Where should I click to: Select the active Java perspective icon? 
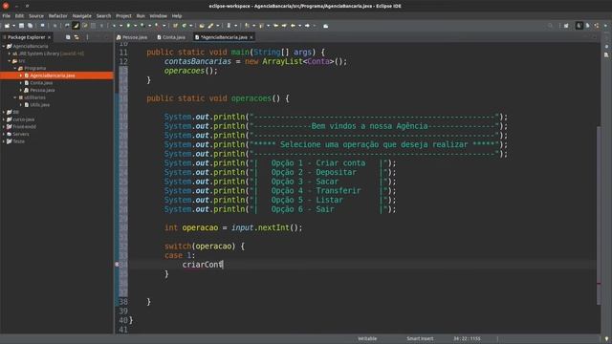579,26
